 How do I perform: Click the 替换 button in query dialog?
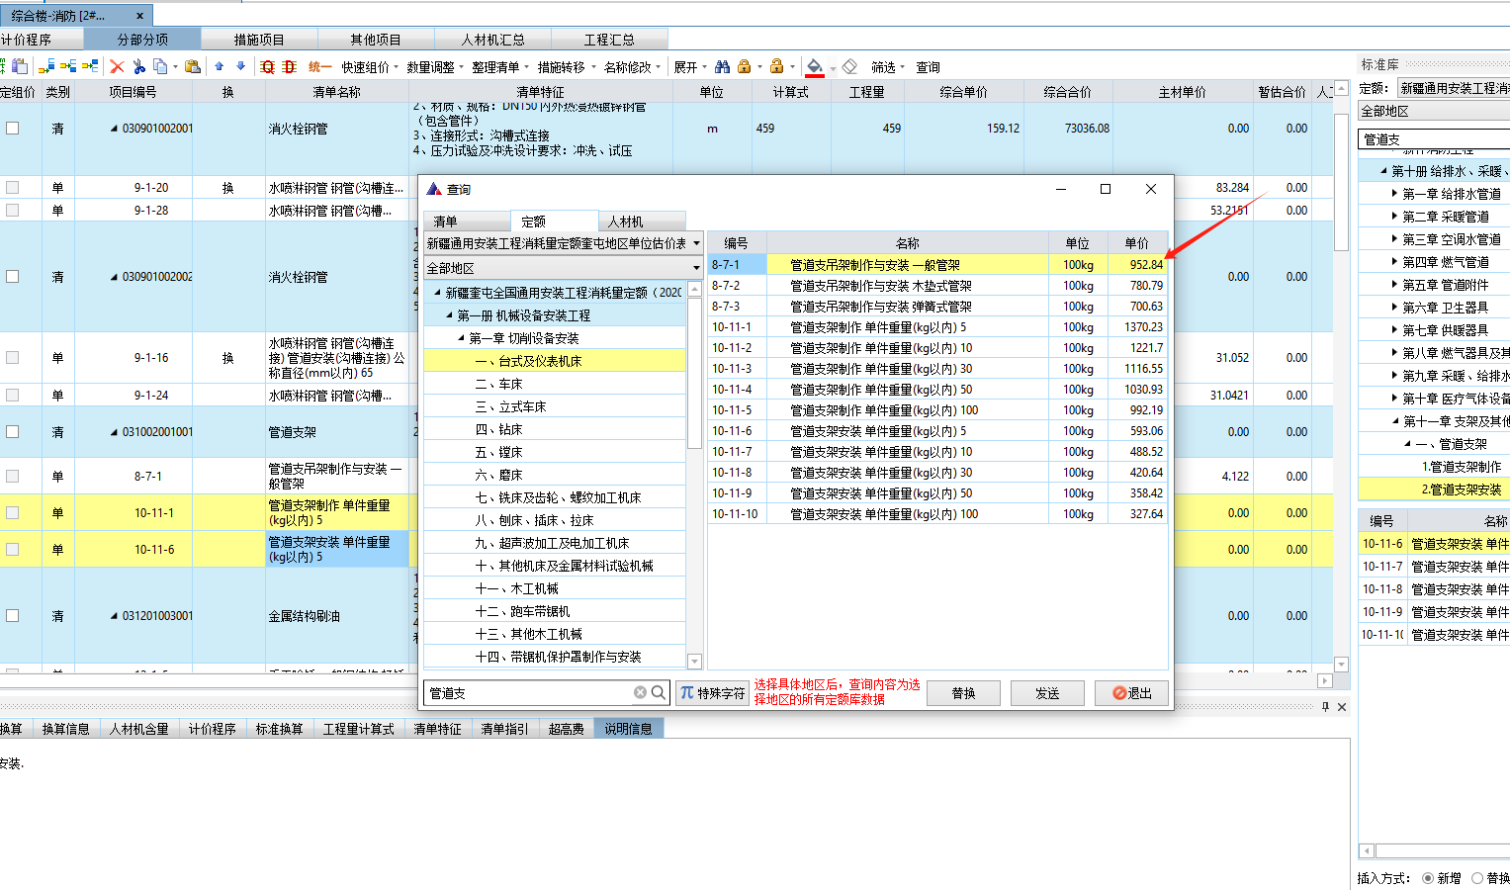tap(963, 693)
